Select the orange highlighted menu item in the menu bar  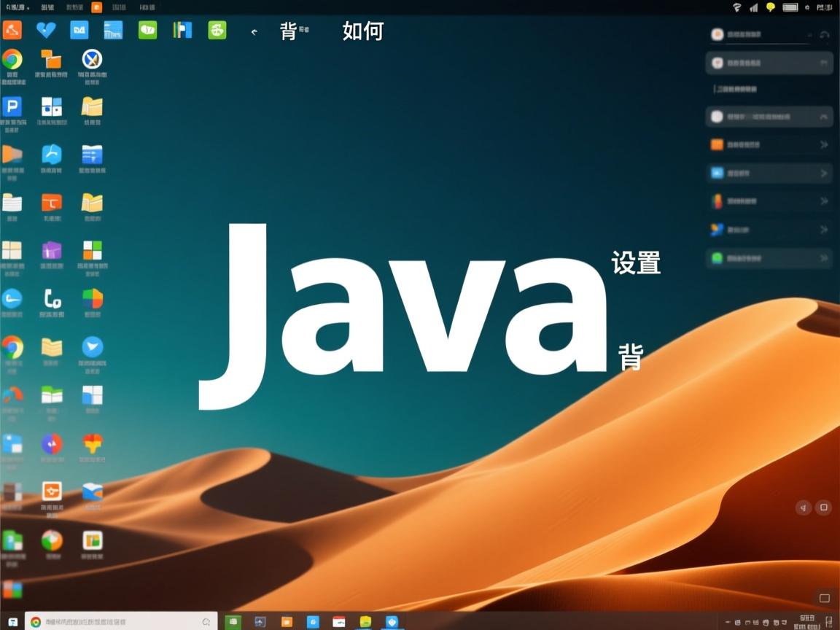[x=97, y=7]
